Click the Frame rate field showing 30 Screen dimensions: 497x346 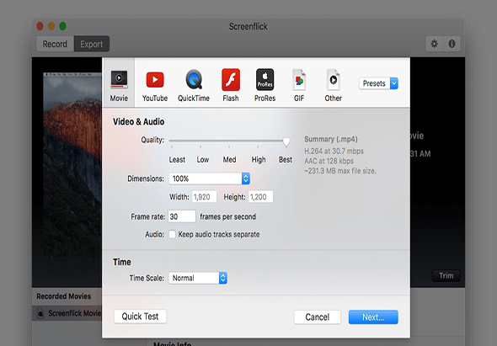182,216
